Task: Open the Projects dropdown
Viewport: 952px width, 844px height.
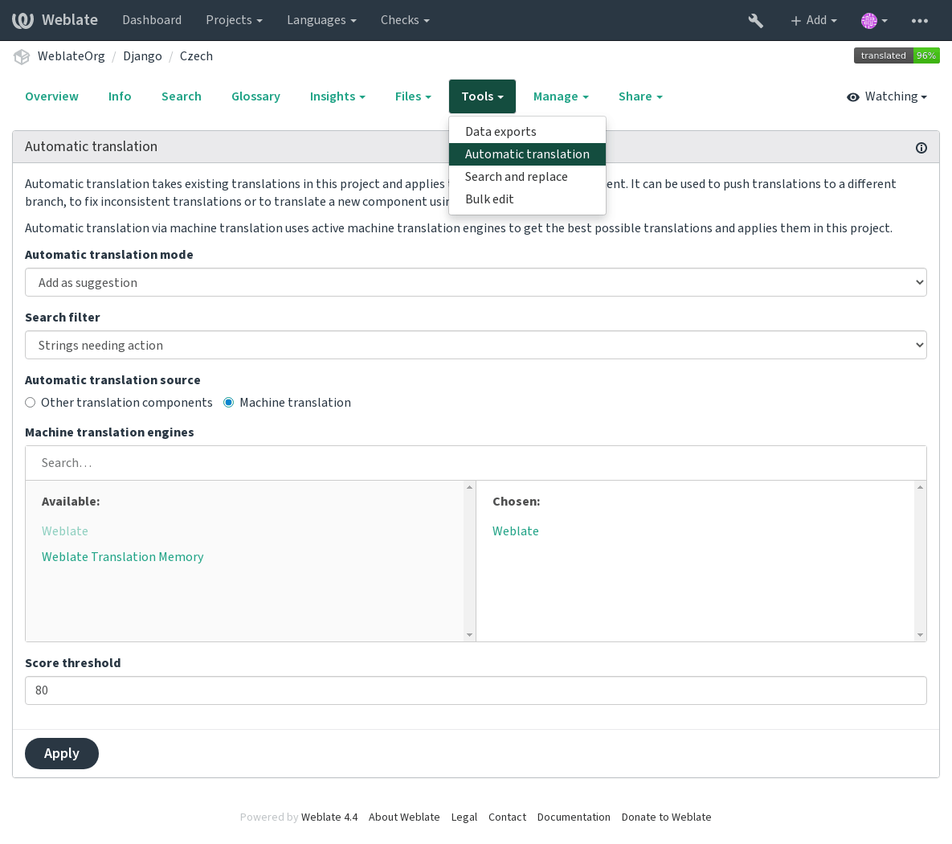Action: click(x=234, y=20)
